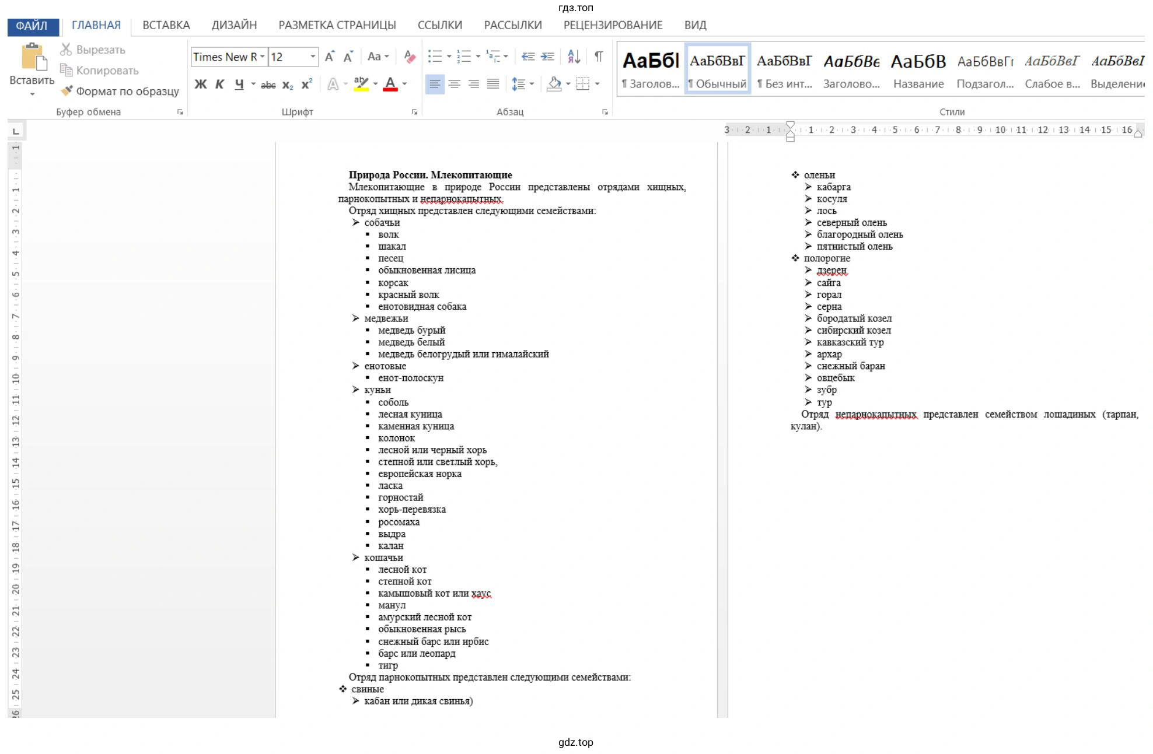Apply the Обычный style
The height and width of the screenshot is (754, 1153).
[717, 69]
